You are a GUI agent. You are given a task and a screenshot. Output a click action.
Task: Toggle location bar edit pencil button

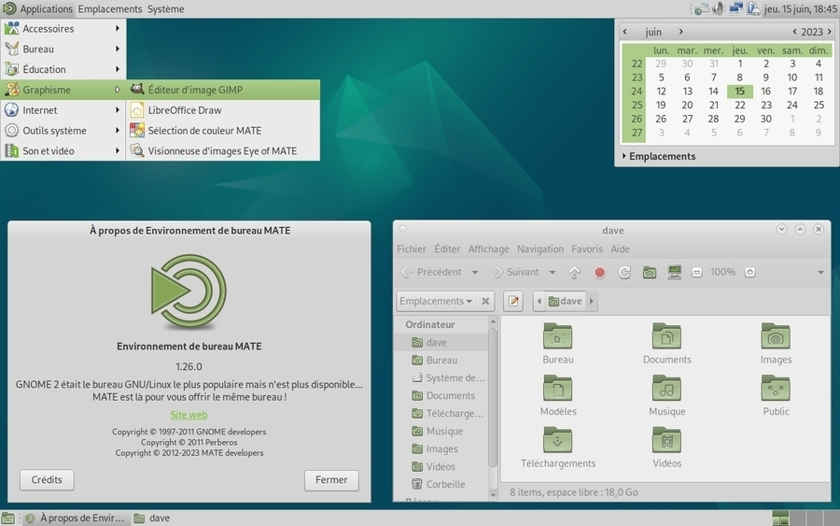click(513, 301)
